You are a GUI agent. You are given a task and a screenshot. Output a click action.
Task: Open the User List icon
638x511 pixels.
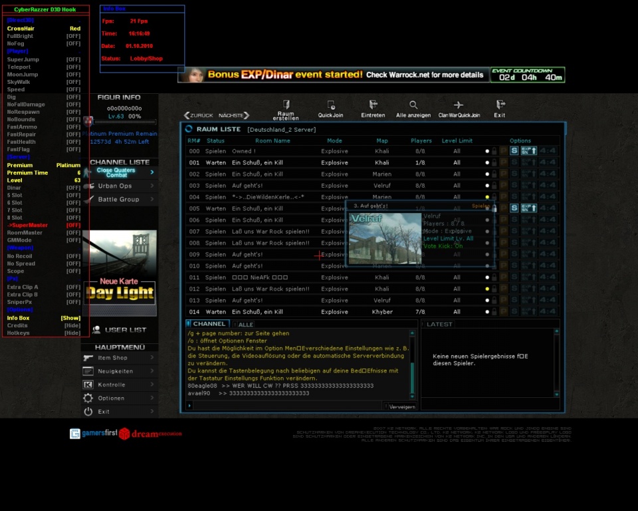click(x=96, y=329)
